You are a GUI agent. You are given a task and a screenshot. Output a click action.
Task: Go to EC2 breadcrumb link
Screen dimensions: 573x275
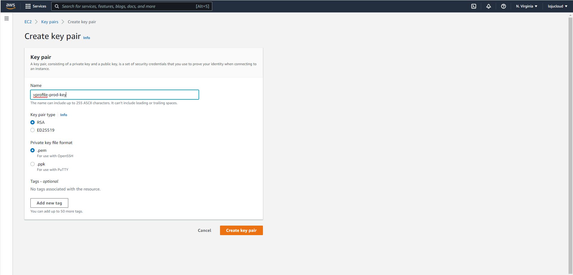click(x=28, y=22)
